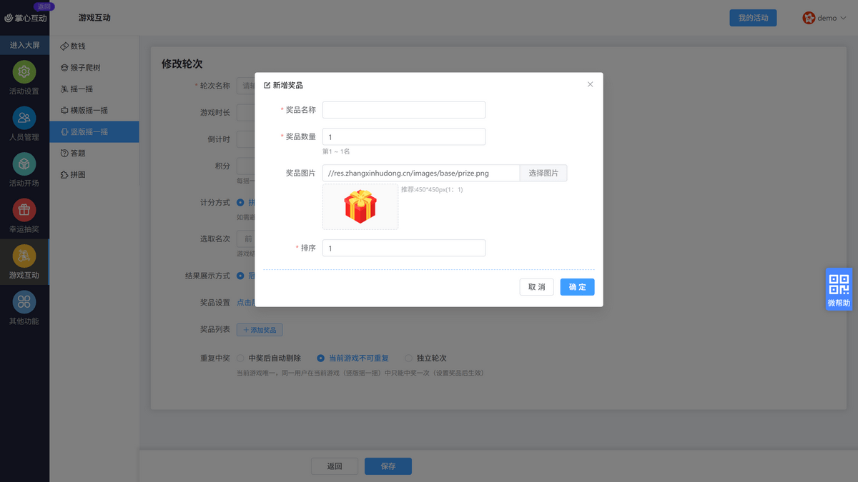The width and height of the screenshot is (858, 482).
Task: Click the purple 返回 badge at top
Action: (x=44, y=6)
